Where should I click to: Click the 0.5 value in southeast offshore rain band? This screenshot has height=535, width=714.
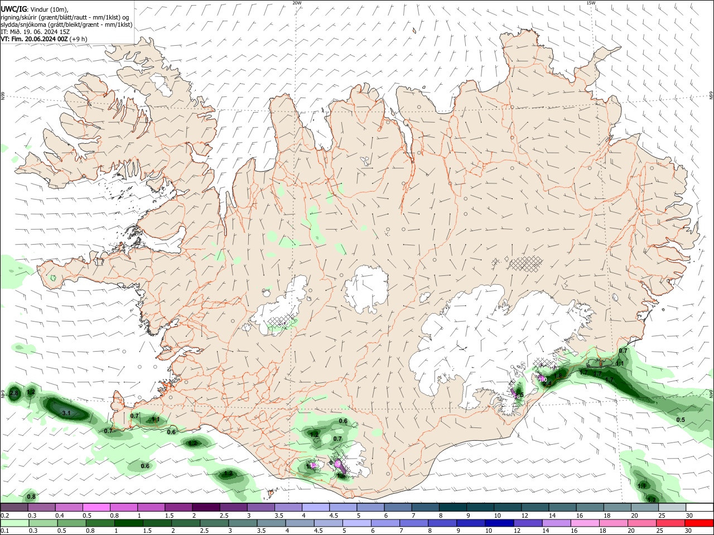click(x=681, y=420)
